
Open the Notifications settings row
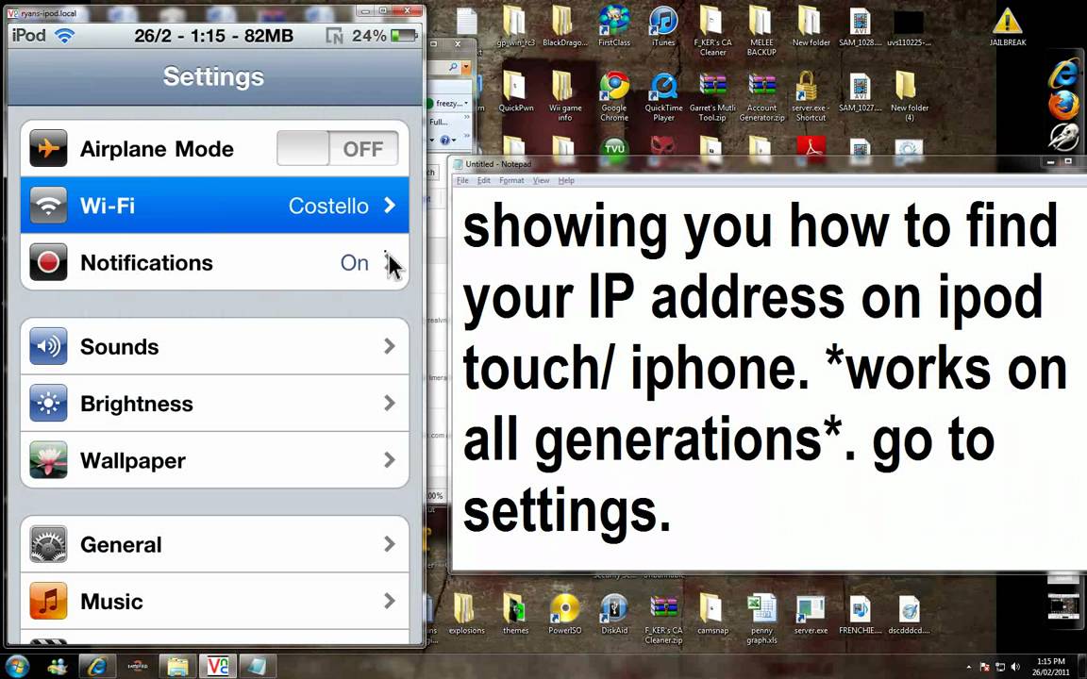click(215, 262)
